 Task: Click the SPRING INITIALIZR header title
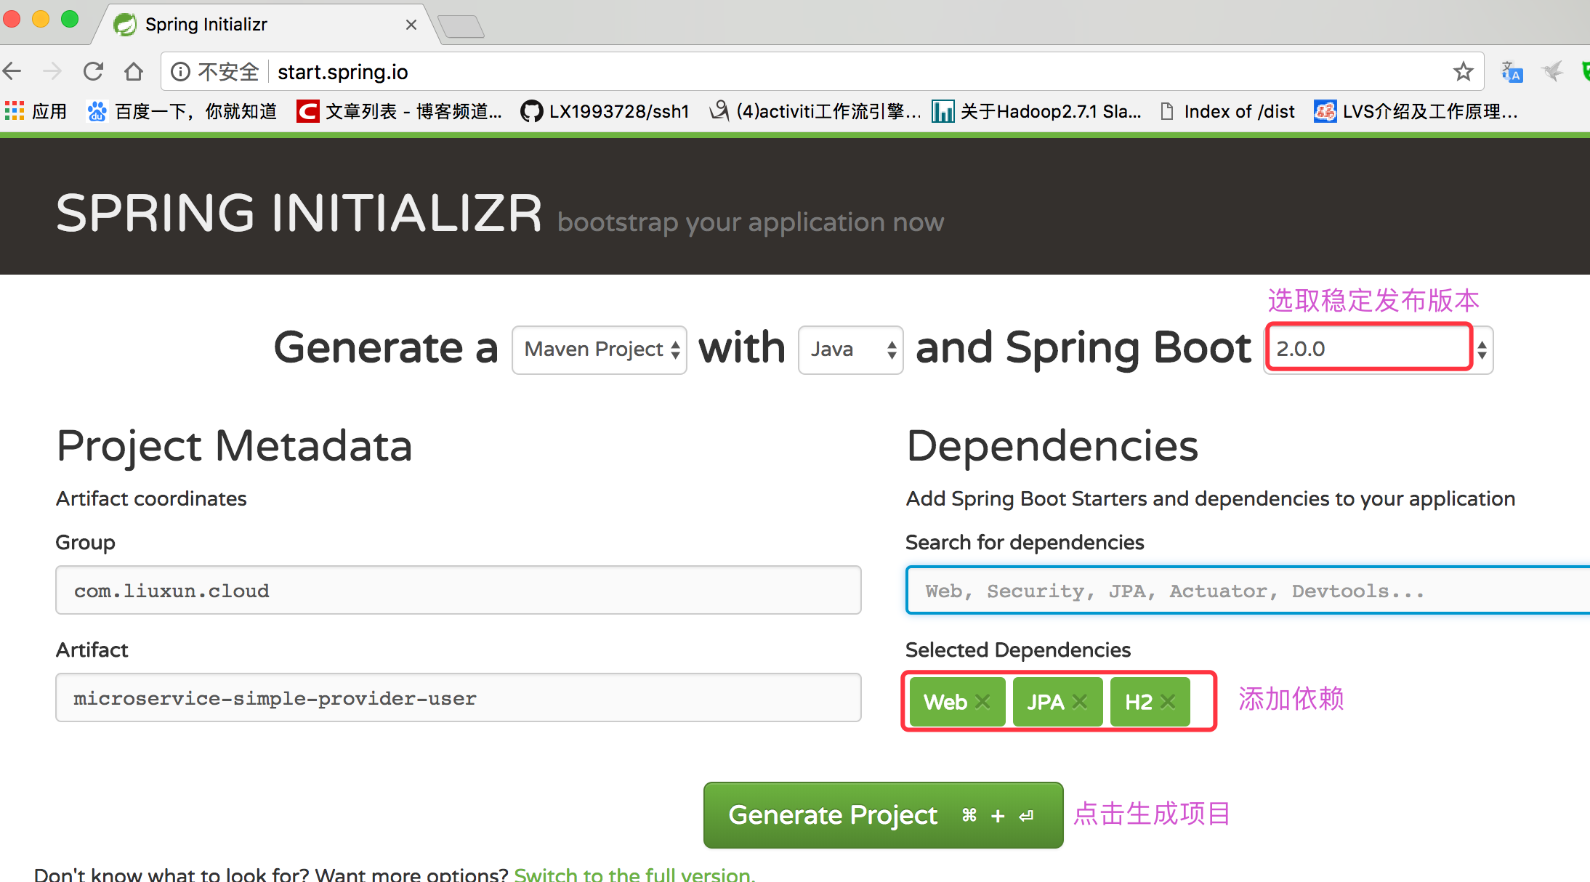pos(299,214)
